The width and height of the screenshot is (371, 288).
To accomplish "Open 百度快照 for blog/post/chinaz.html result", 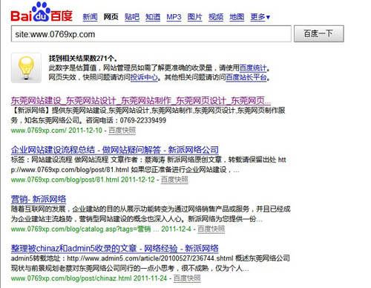I will click(187, 278).
